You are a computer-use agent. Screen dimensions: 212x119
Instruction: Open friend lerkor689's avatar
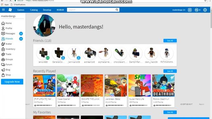point(43,54)
